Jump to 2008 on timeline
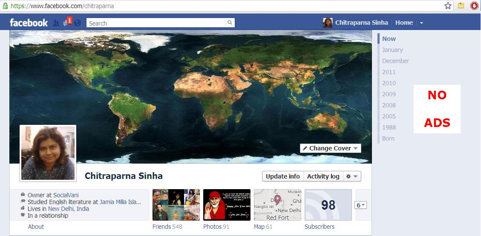The width and height of the screenshot is (481, 236). pos(389,105)
